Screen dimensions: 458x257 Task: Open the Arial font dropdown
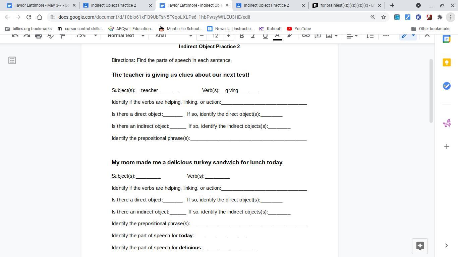click(174, 35)
